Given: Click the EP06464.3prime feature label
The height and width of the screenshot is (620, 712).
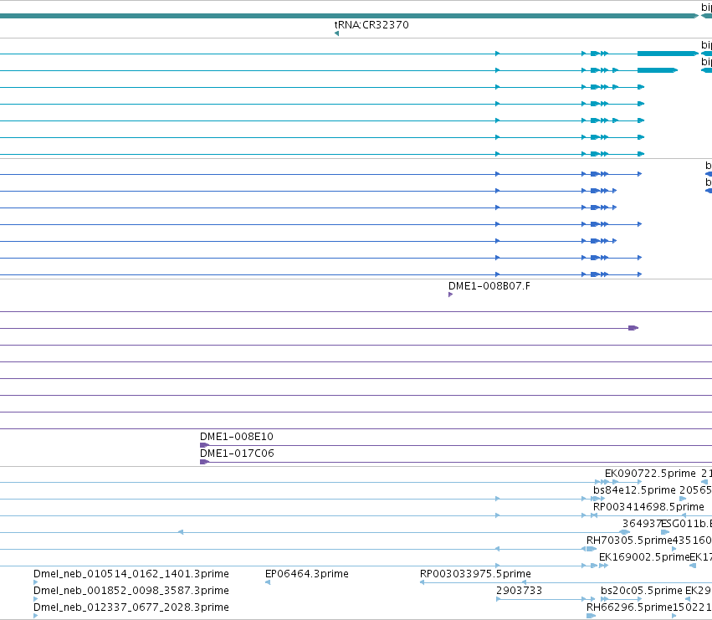Looking at the screenshot, I should (x=307, y=574).
